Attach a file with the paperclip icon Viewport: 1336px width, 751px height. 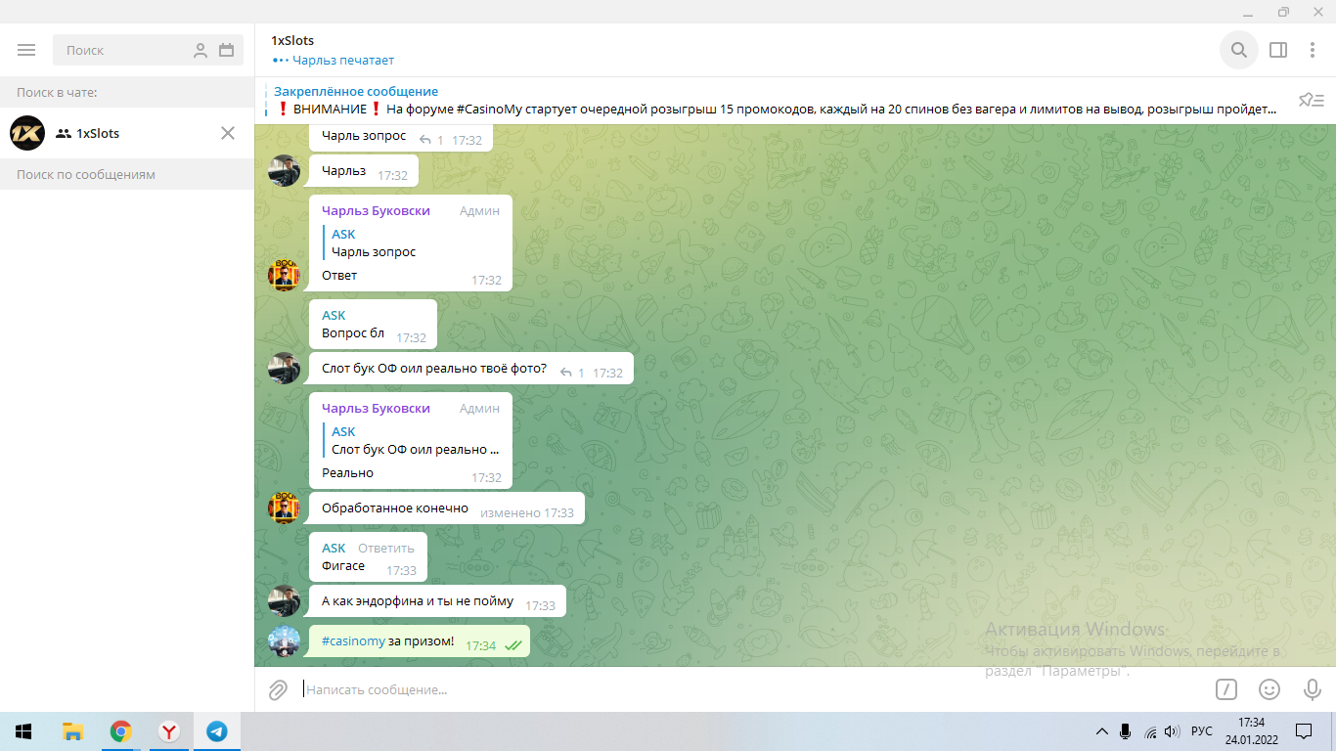click(x=278, y=689)
